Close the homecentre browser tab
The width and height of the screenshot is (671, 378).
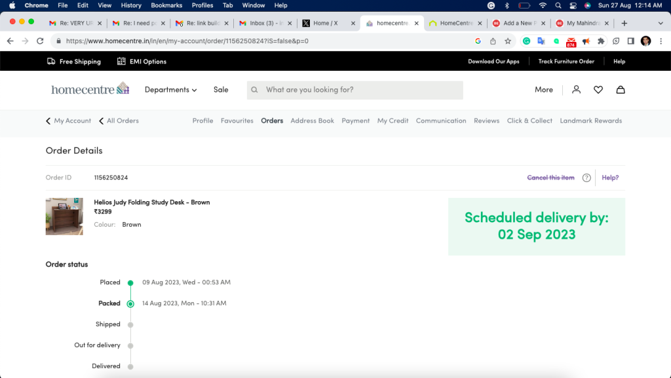tap(416, 23)
